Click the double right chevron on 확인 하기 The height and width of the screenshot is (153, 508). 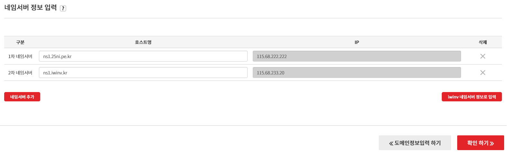(492, 143)
